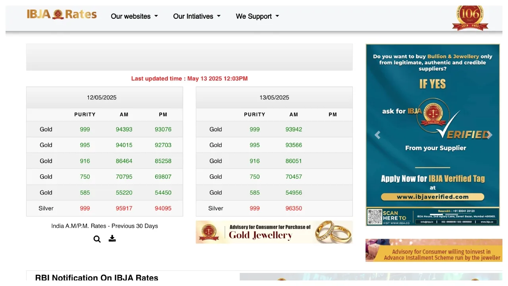508x286 pixels.
Task: Select the 12/05/2025 date header
Action: pyautogui.click(x=102, y=98)
